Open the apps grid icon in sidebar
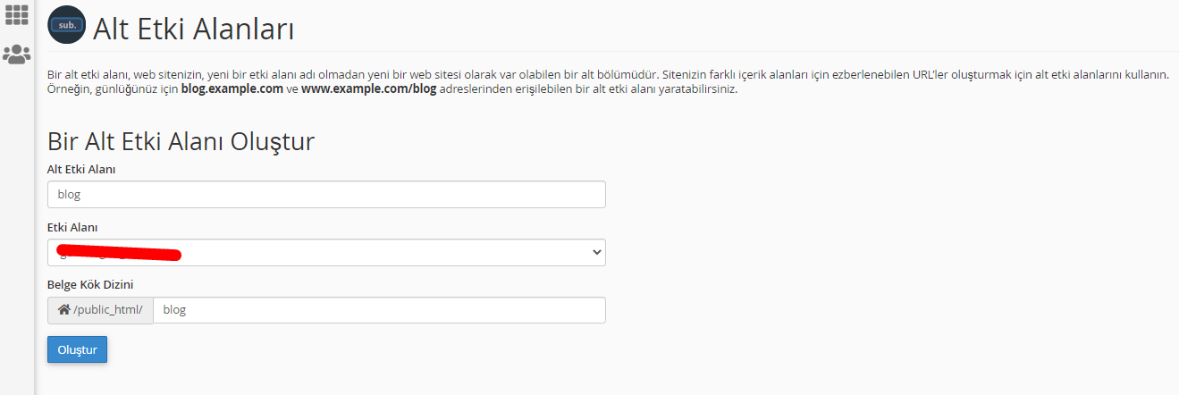This screenshot has height=395, width=1179. tap(17, 13)
